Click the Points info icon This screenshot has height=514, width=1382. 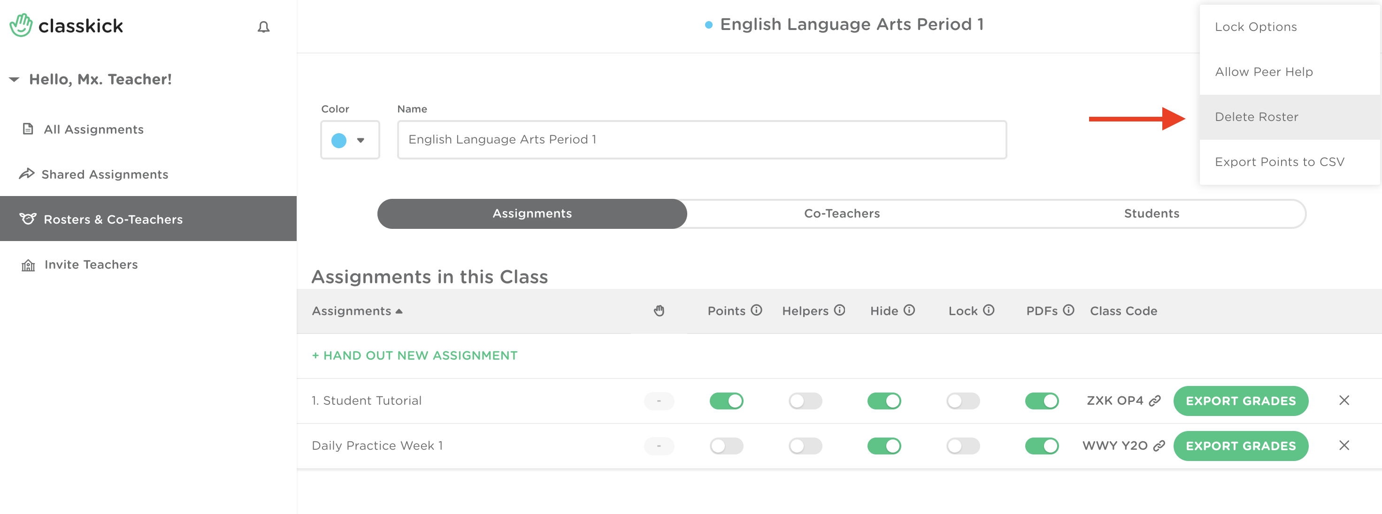[x=756, y=310]
